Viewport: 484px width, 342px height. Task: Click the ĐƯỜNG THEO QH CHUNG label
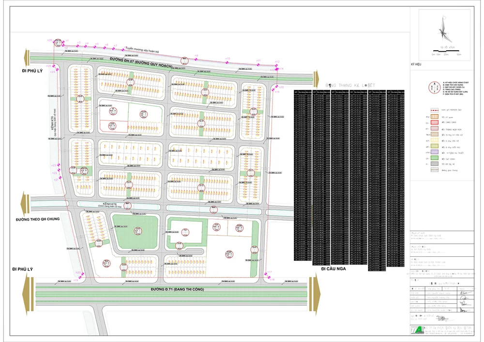tap(38, 219)
